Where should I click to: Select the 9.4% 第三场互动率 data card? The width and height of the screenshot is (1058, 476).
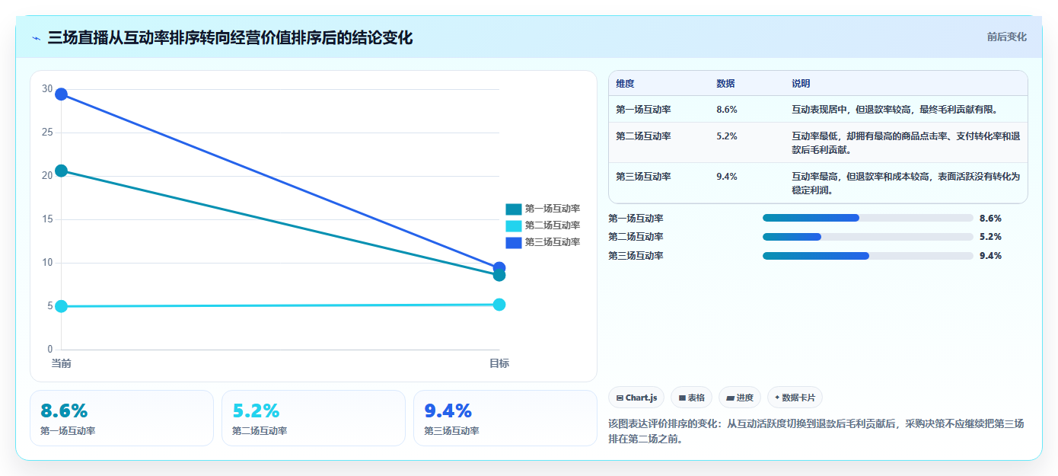(x=505, y=418)
